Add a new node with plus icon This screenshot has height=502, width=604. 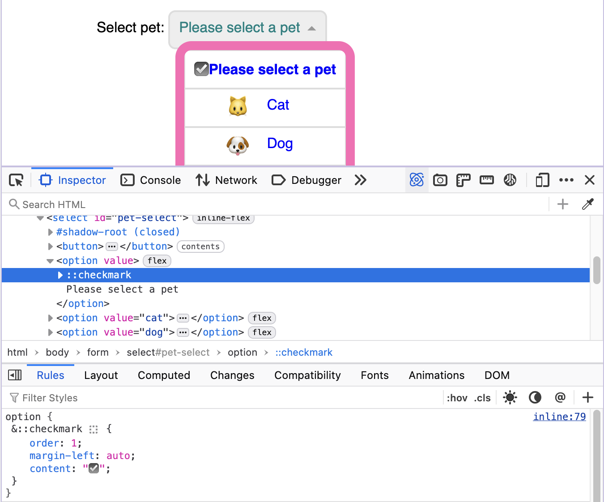click(x=563, y=204)
